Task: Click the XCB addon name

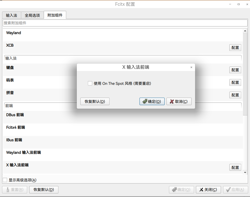Action: (x=10, y=45)
